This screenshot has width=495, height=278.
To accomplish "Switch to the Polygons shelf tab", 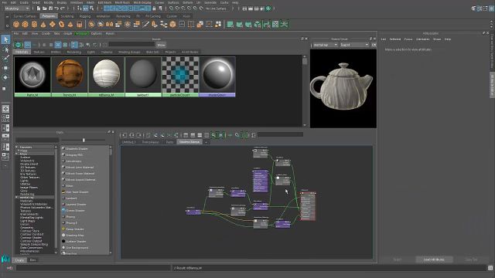I will click(48, 15).
